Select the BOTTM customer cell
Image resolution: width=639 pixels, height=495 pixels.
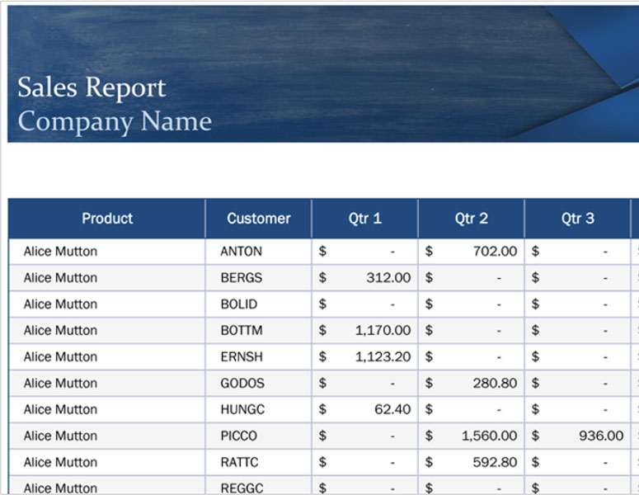241,331
